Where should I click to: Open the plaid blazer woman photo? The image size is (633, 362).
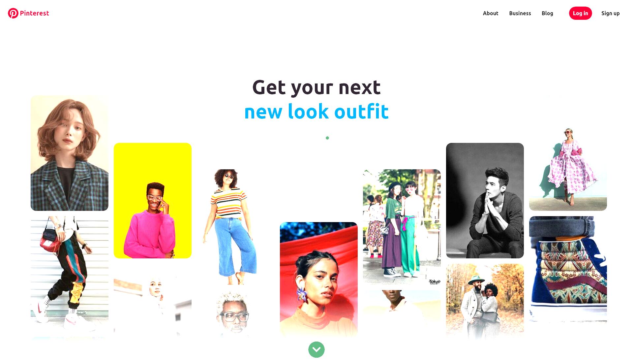point(70,153)
